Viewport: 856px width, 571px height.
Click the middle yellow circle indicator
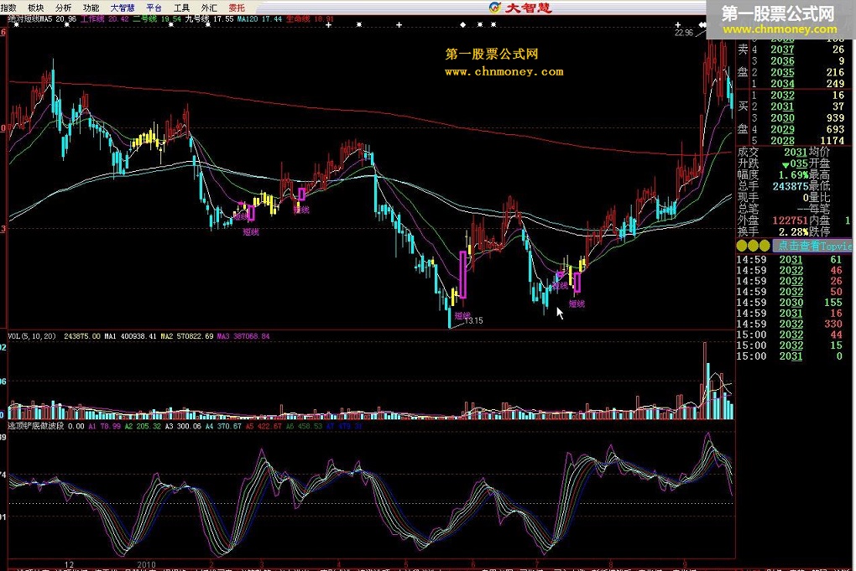pyautogui.click(x=753, y=246)
